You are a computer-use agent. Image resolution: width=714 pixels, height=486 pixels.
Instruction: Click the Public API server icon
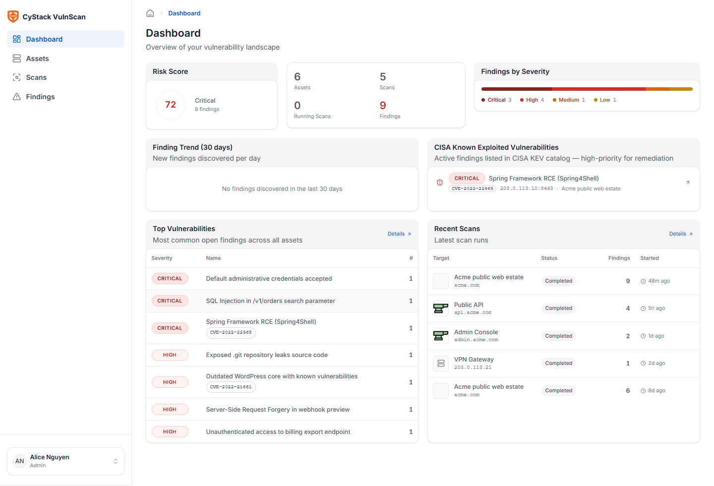(441, 308)
